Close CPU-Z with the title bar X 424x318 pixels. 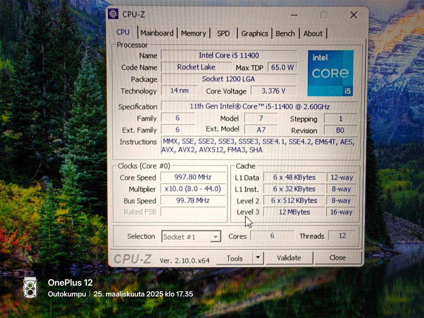coord(354,15)
